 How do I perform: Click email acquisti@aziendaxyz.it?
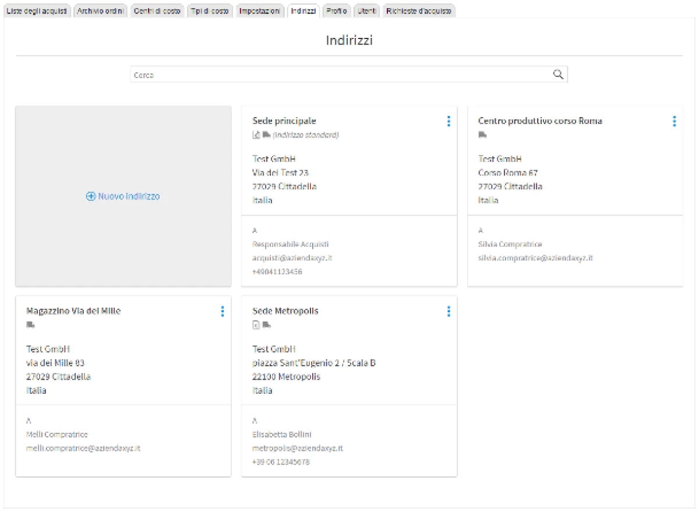[292, 258]
